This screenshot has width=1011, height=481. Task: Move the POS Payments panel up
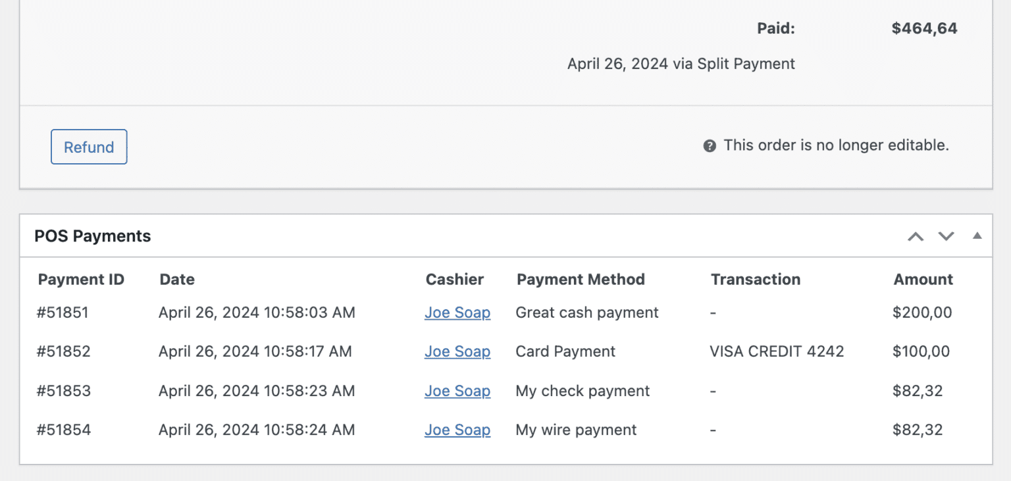click(915, 236)
